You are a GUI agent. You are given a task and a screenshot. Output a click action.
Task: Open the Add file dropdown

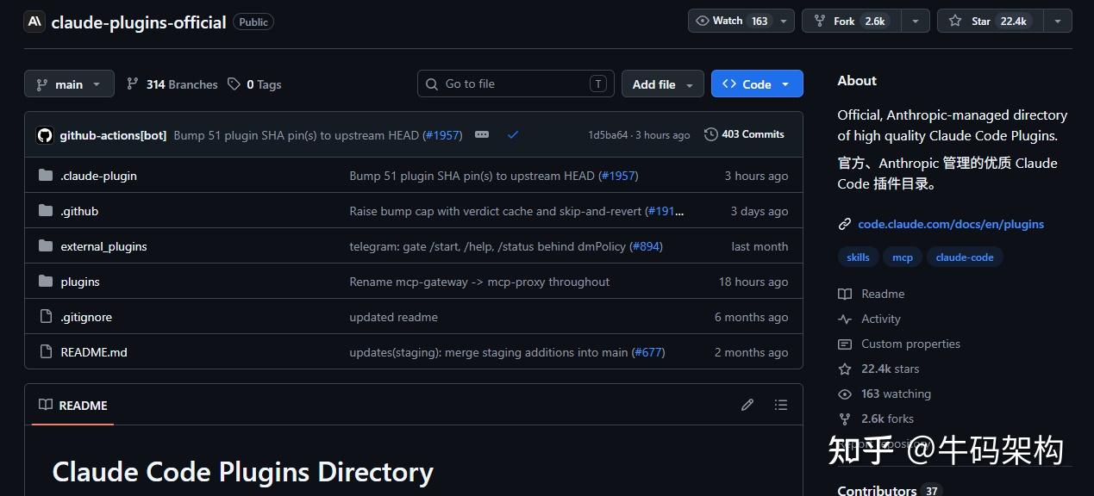662,84
